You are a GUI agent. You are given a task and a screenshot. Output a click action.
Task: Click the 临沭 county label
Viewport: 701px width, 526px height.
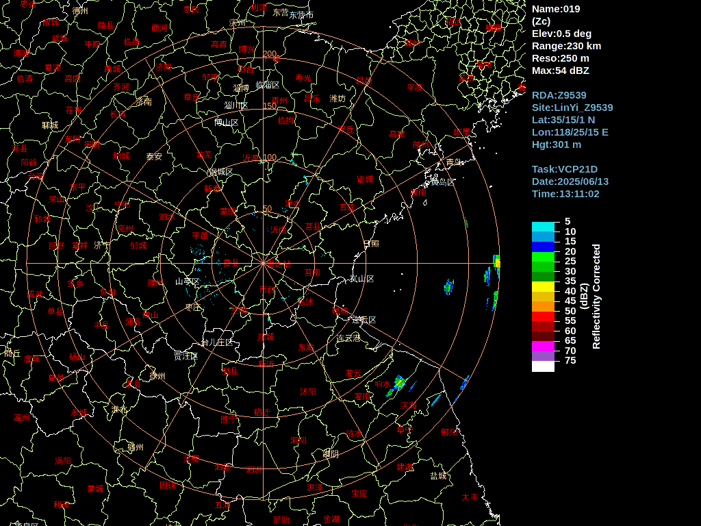[x=305, y=301]
